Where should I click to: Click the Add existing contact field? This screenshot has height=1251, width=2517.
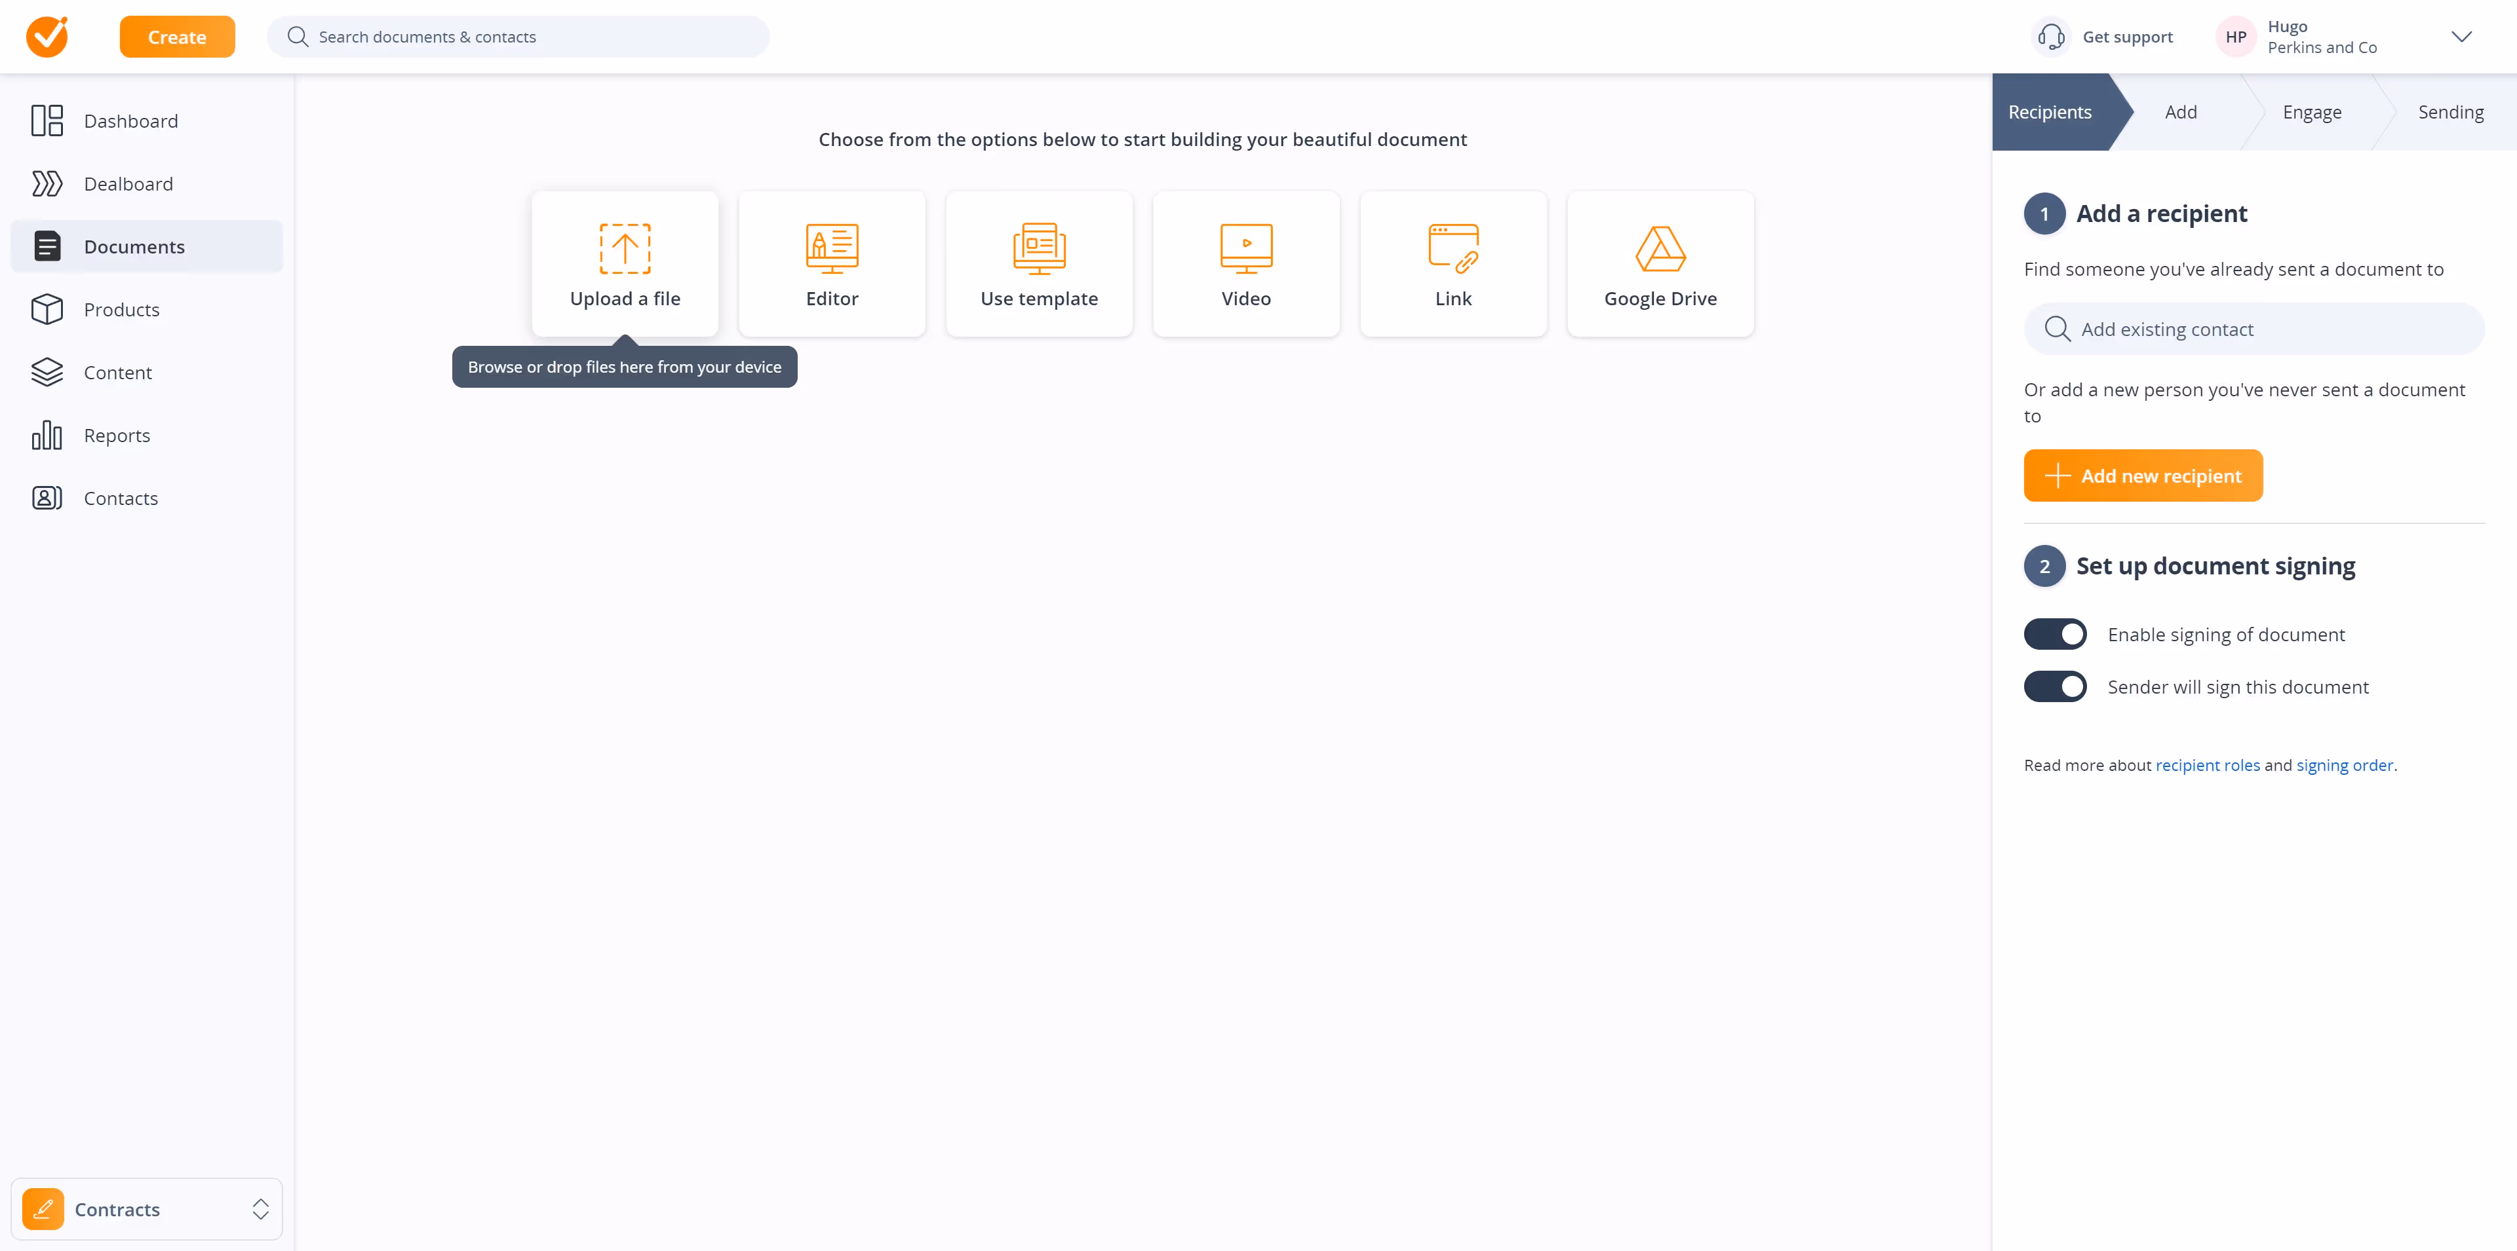click(x=2254, y=329)
